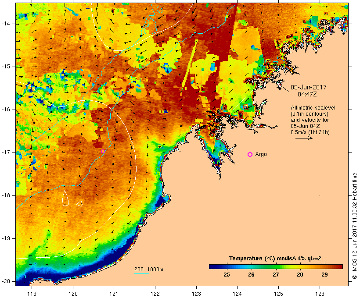The height and width of the screenshot is (298, 360).
Task: Click the -16 latitude axis label
Action: click(x=6, y=110)
